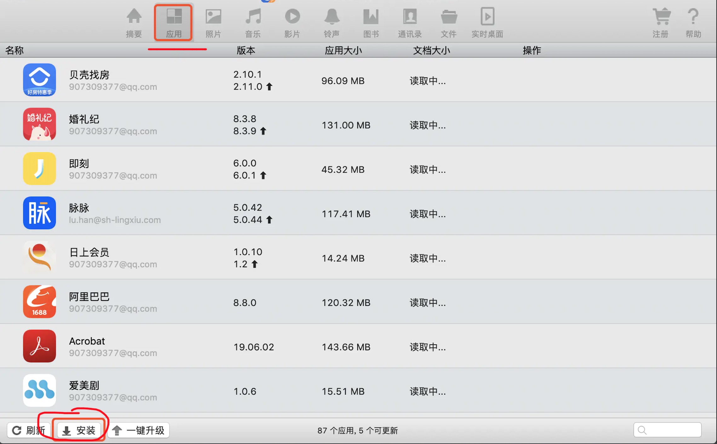Open the 帮助 help question mark

pyautogui.click(x=693, y=16)
